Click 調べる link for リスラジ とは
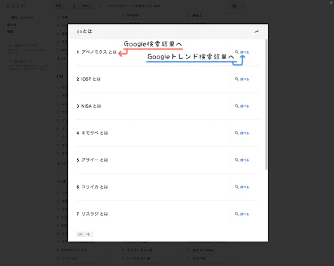The image size is (334, 266). (244, 214)
